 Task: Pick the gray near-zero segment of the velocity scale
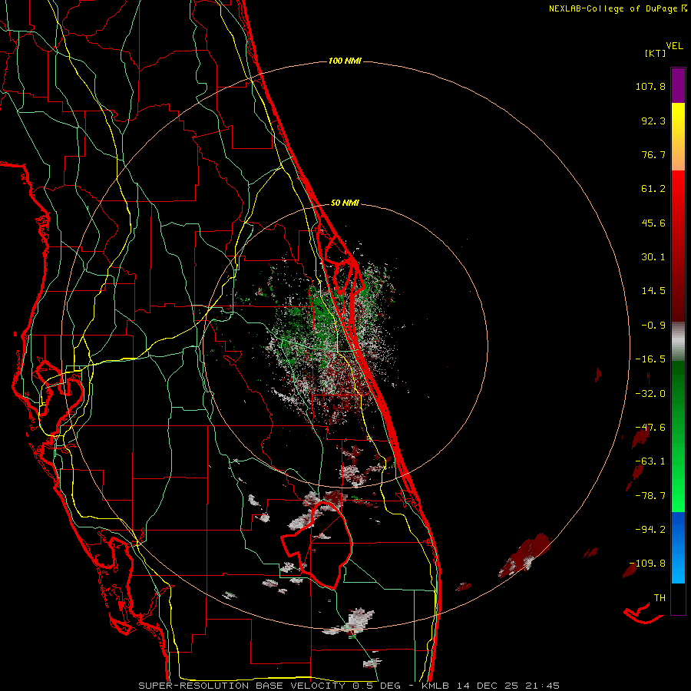(678, 341)
